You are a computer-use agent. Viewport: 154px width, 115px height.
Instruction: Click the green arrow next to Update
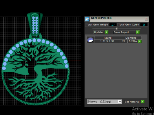click(x=107, y=32)
